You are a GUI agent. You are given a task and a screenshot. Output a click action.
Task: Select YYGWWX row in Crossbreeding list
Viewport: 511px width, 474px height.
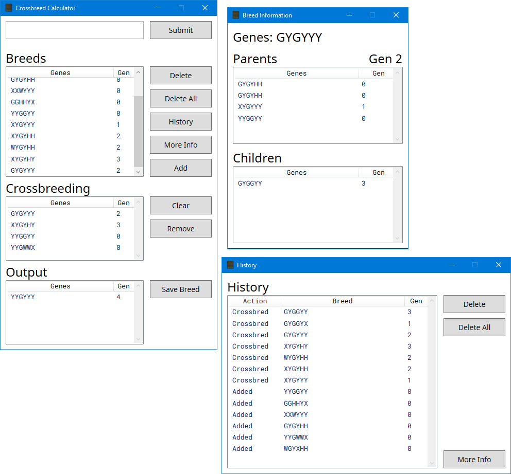click(x=70, y=248)
